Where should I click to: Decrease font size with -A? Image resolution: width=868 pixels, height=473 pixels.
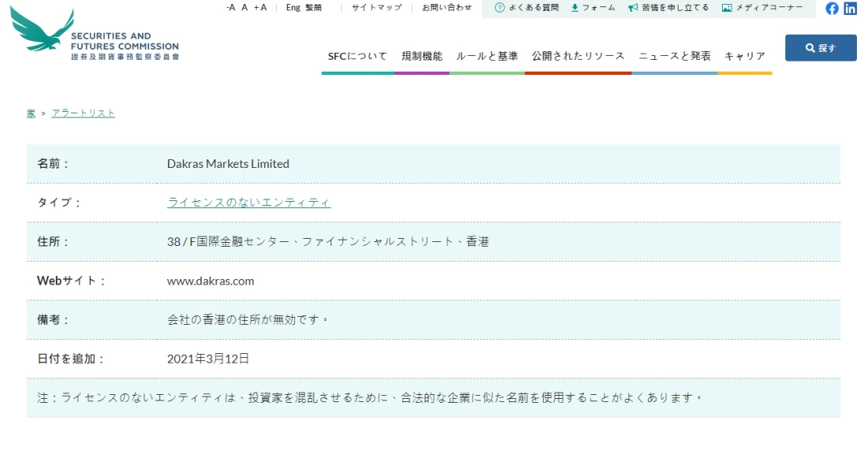[x=230, y=7]
